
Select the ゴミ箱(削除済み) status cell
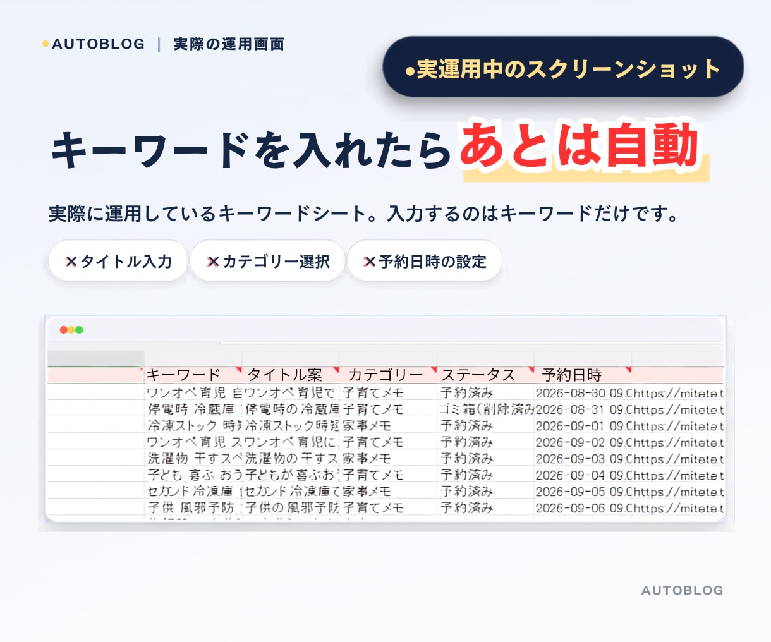coord(485,409)
